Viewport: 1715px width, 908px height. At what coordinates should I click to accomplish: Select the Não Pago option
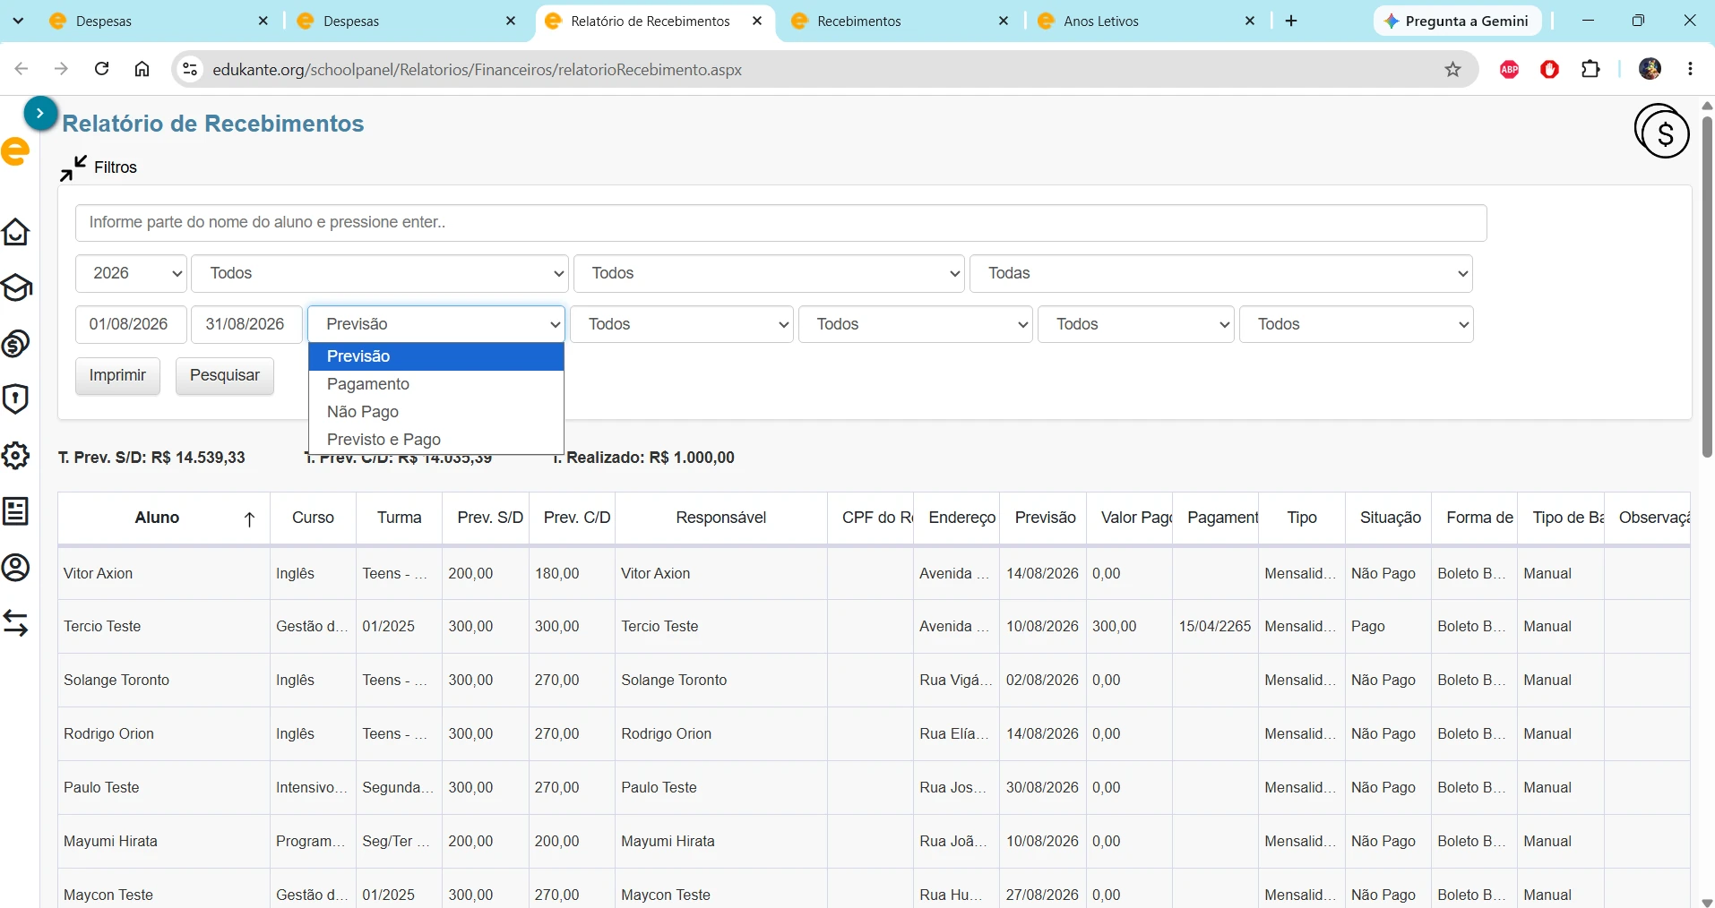[x=436, y=412]
